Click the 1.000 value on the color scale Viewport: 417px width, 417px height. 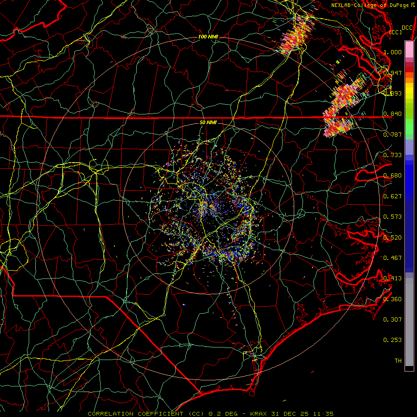(x=392, y=52)
